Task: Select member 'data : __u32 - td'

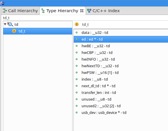Action: click(121, 32)
